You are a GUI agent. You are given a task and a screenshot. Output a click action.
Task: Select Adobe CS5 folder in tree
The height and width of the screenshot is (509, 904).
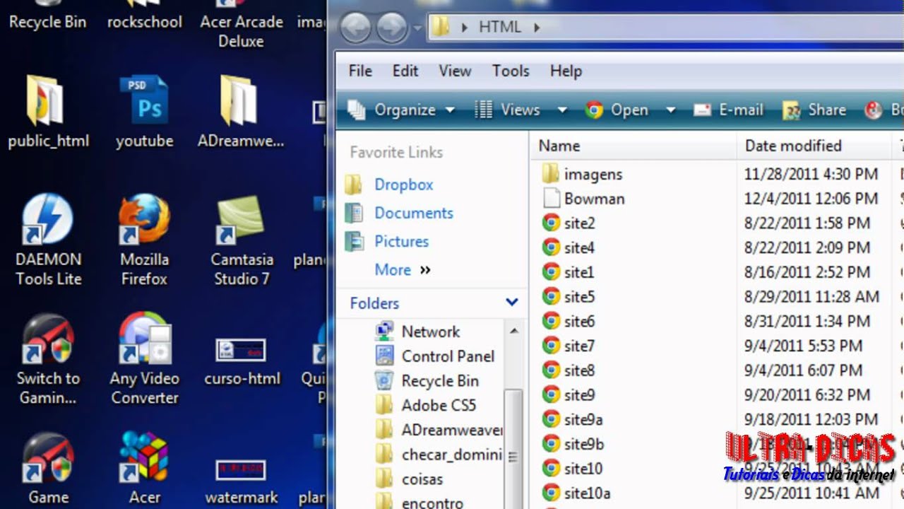click(x=439, y=405)
